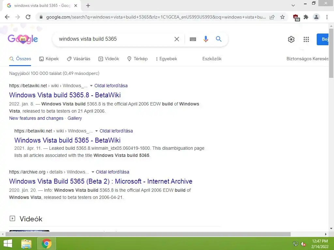Viewport: 334px width, 250px height.
Task: Click the forward navigation arrow
Action: (18, 17)
